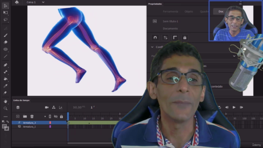This screenshot has width=263, height=148.
Task: Click the timeline camera icon
Action: click(x=46, y=107)
